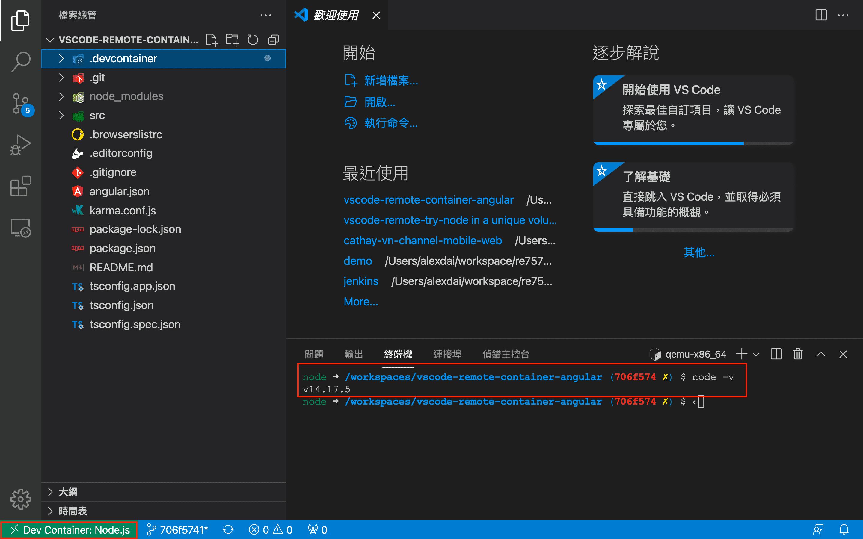863x539 pixels.
Task: Open the Extensions view
Action: [20, 186]
